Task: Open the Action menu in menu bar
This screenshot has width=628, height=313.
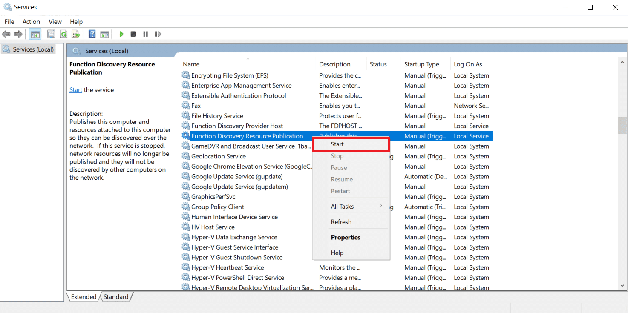Action: click(31, 22)
